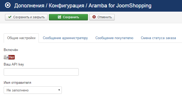Go to the Смена статуса заказа tab

158,38
